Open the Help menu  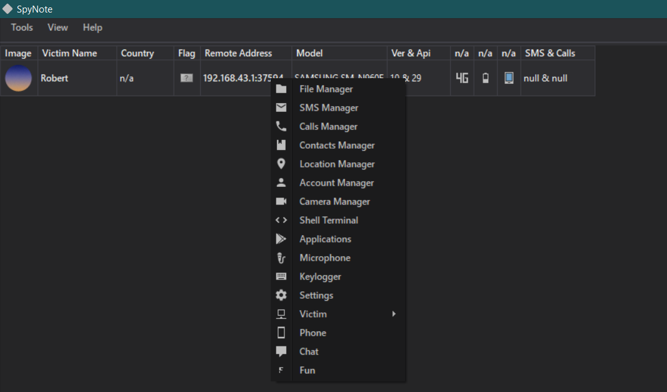tap(93, 28)
